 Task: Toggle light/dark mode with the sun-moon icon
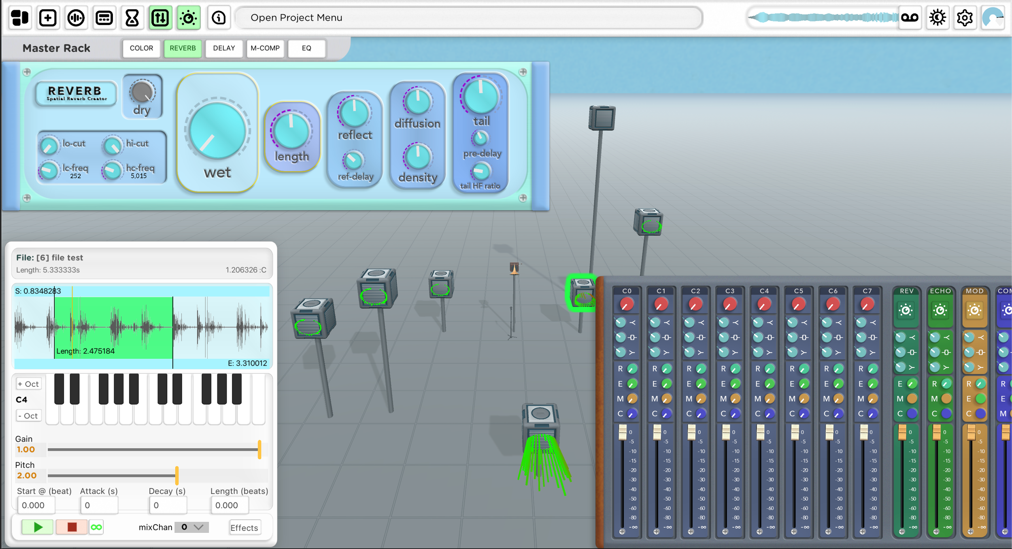(x=938, y=17)
